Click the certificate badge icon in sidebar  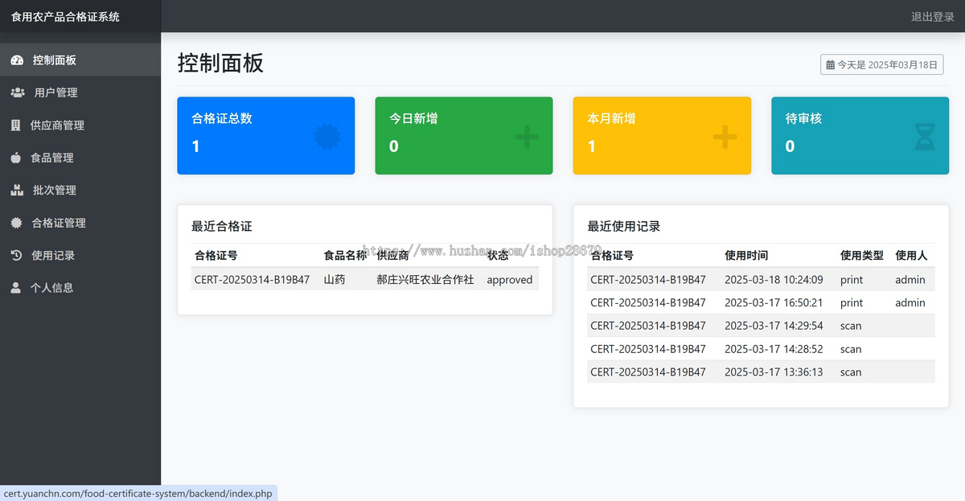click(x=16, y=223)
